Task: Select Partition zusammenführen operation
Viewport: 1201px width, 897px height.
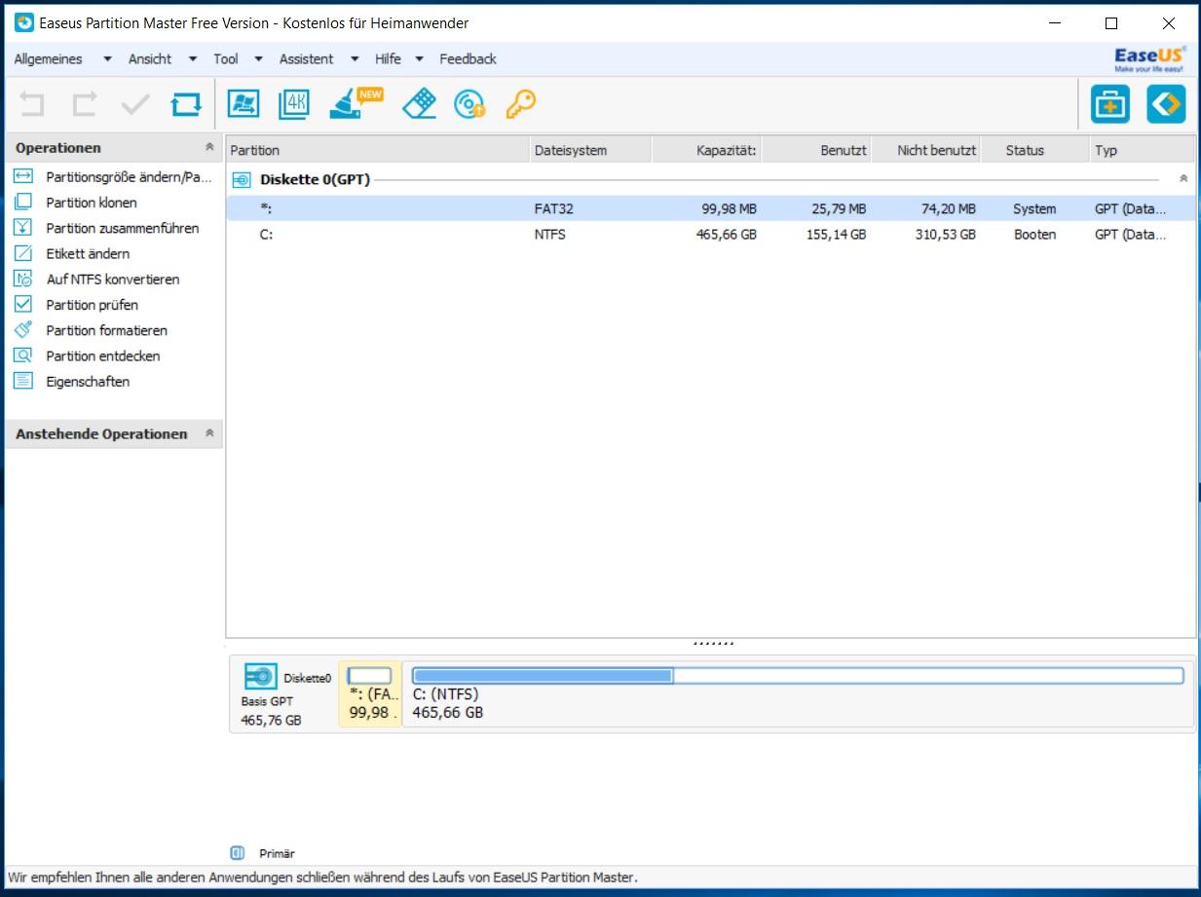Action: pyautogui.click(x=123, y=228)
